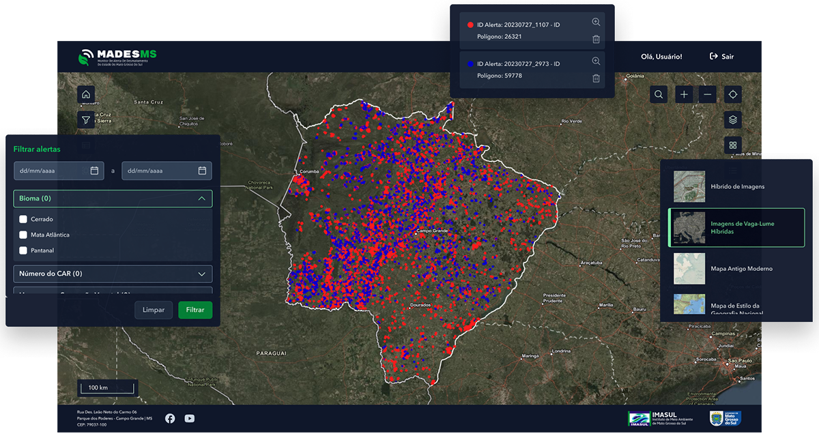Click the Filtrar button
Viewport: 819px width, 438px height.
tap(195, 310)
